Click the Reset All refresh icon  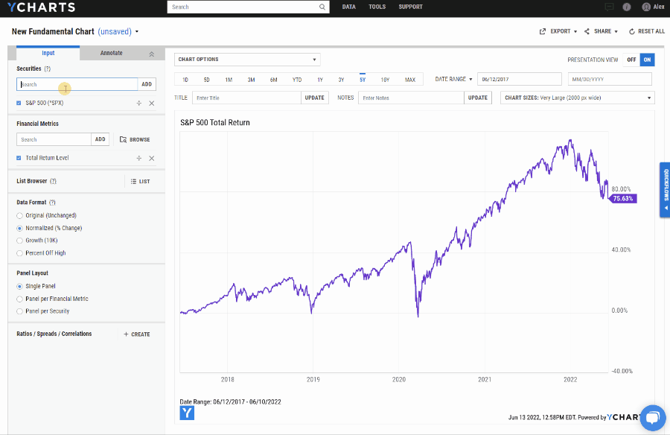click(x=631, y=31)
